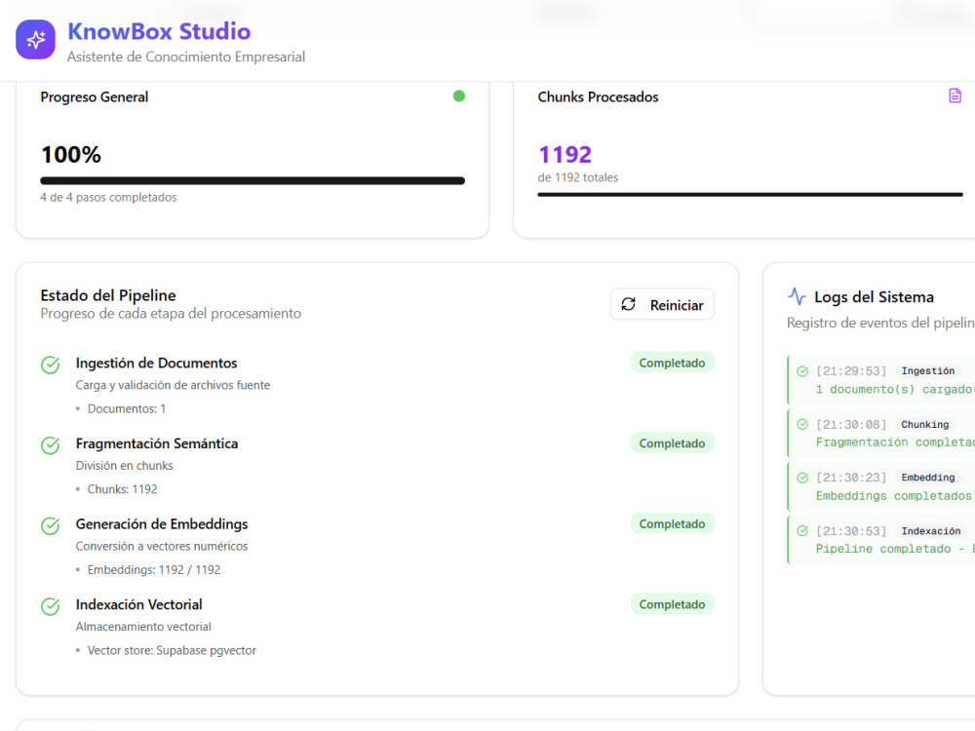The width and height of the screenshot is (975, 731).
Task: Click the Logs del Sistema heading
Action: [874, 297]
